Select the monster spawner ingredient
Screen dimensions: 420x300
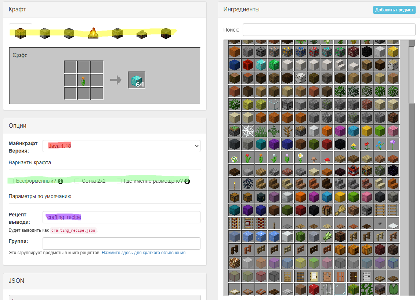[x=248, y=184]
